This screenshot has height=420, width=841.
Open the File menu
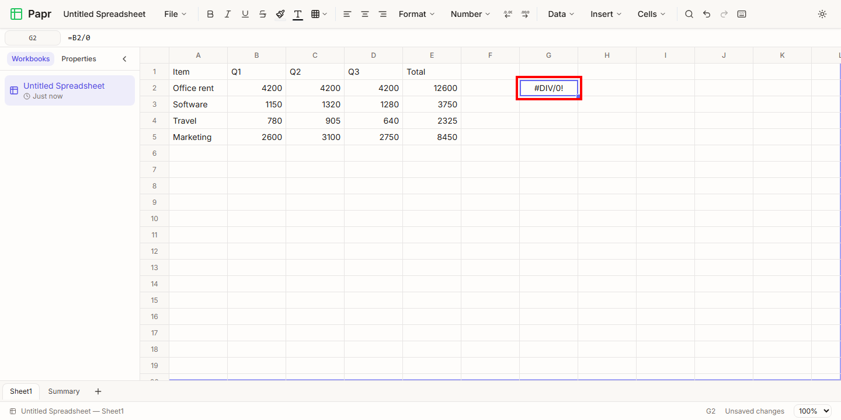pos(175,14)
